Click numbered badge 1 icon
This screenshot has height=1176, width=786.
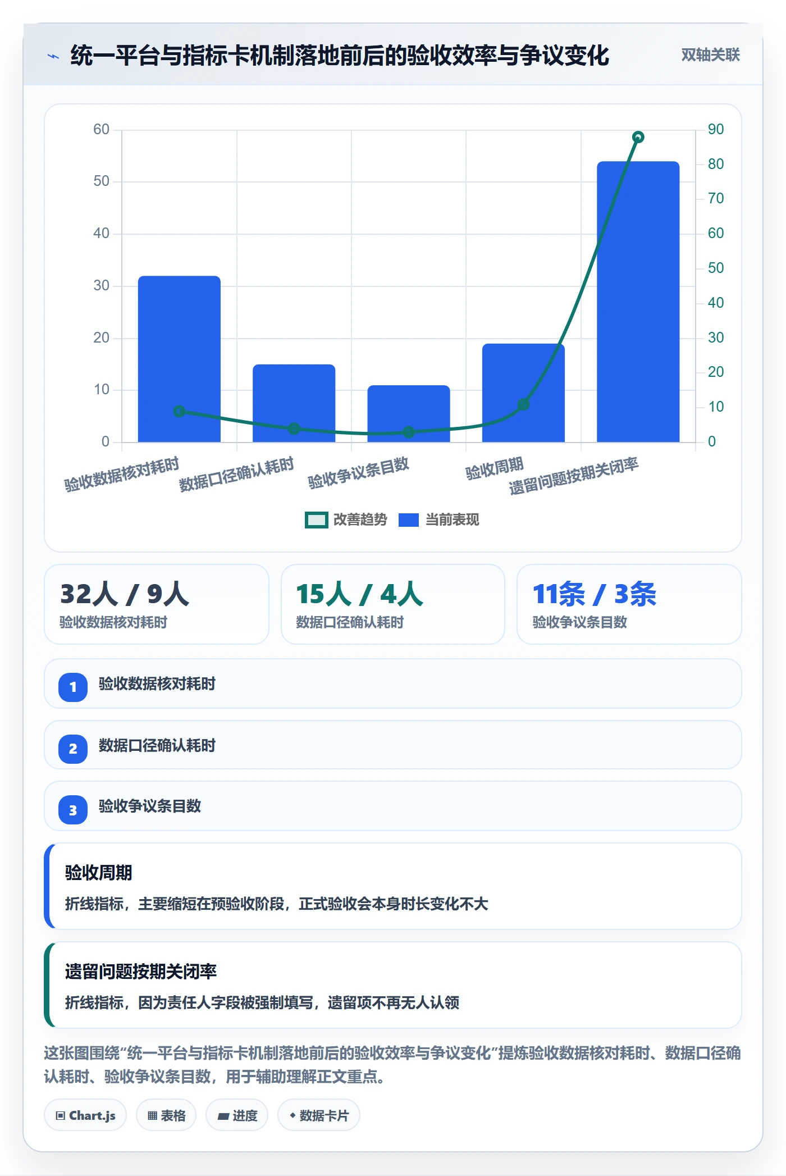[x=73, y=687]
